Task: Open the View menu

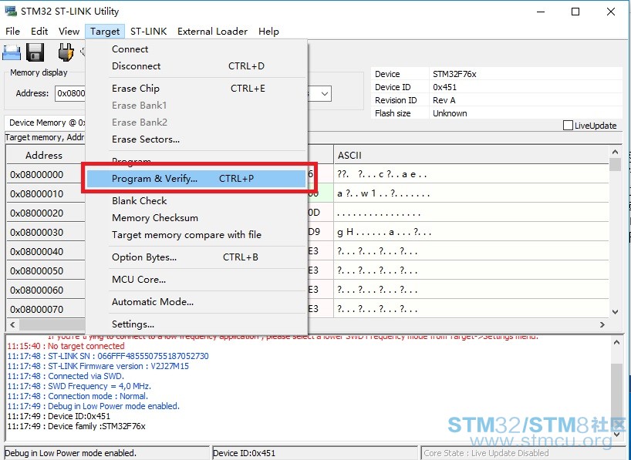Action: click(69, 32)
